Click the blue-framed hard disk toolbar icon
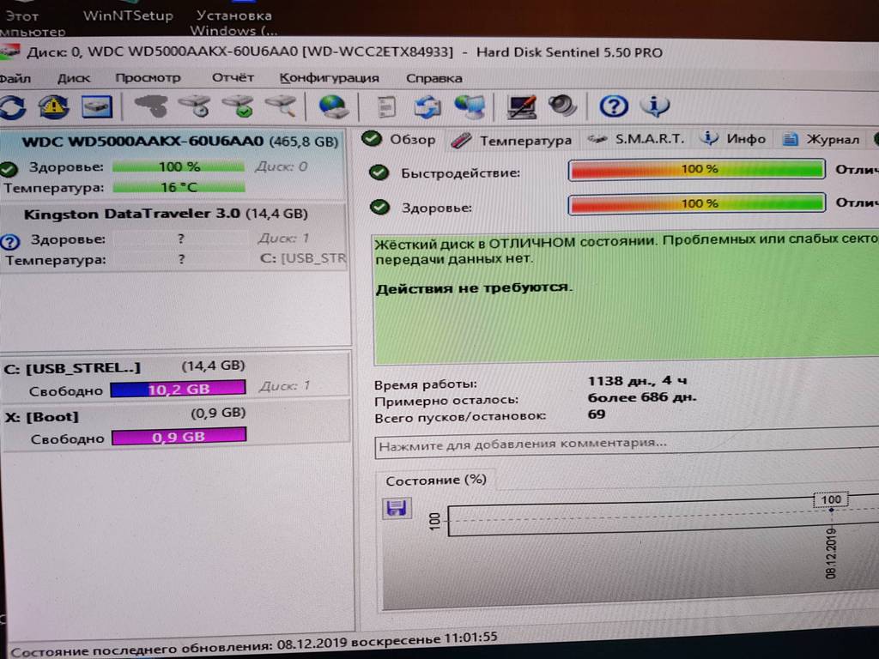 click(x=96, y=106)
